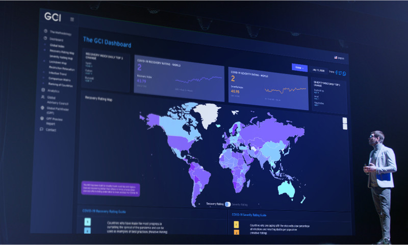The width and height of the screenshot is (408, 245).
Task: Open the USD currency selector with flag
Action: click(x=339, y=58)
